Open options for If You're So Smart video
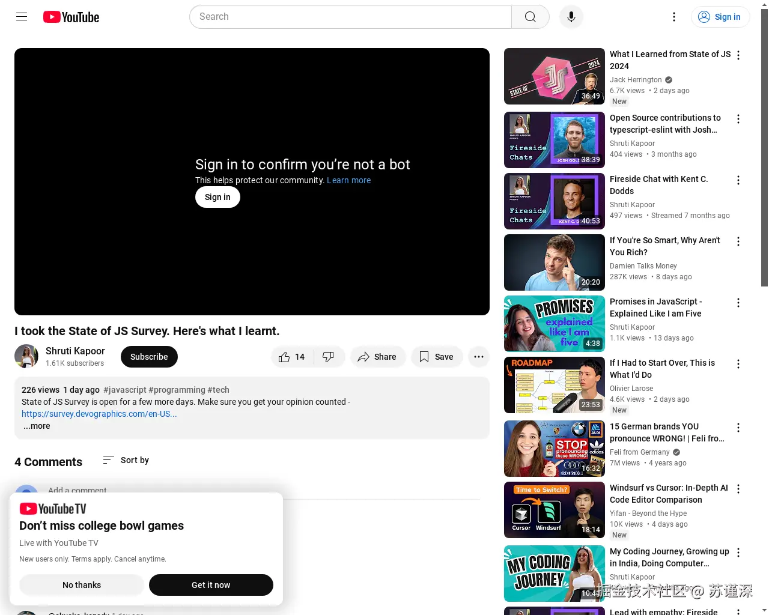The width and height of the screenshot is (769, 615). pos(738,241)
